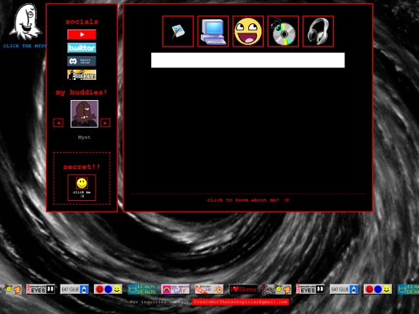Visit the Newgrounds badge link
This screenshot has height=314, width=419.
coord(81,74)
